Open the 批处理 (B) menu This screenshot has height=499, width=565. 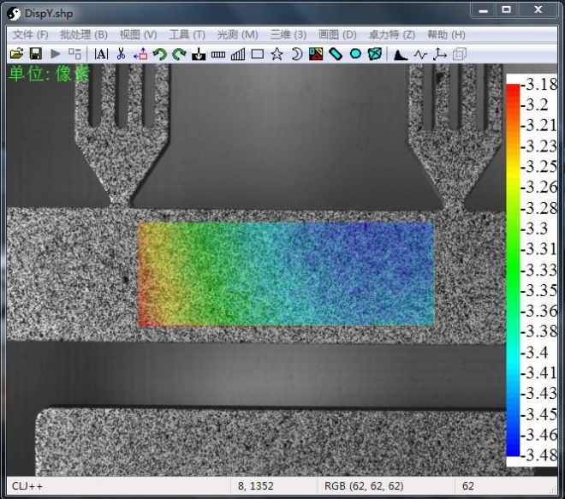(x=84, y=34)
